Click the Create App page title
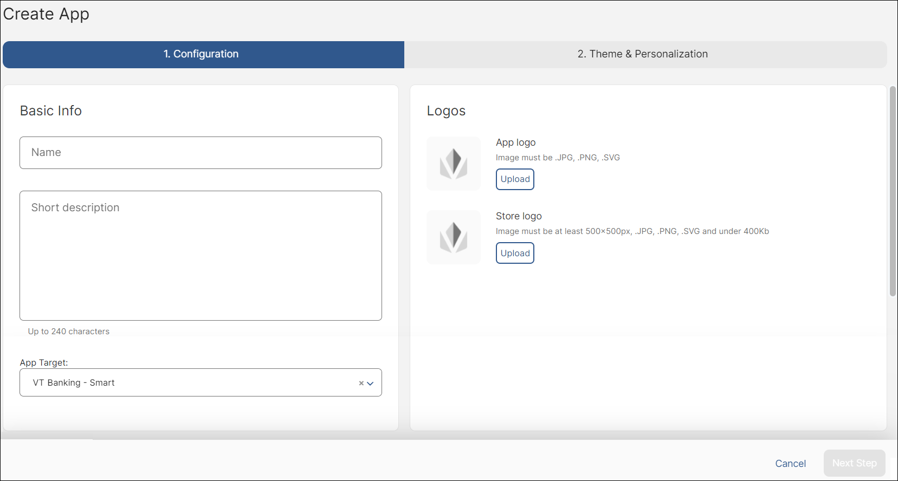 (x=46, y=14)
